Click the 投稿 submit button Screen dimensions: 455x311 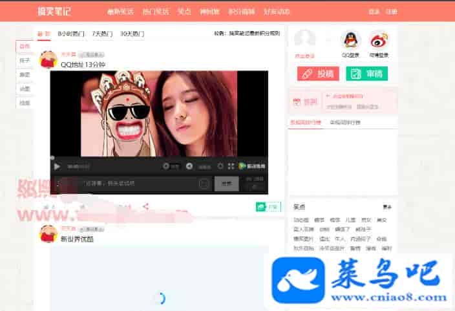317,74
